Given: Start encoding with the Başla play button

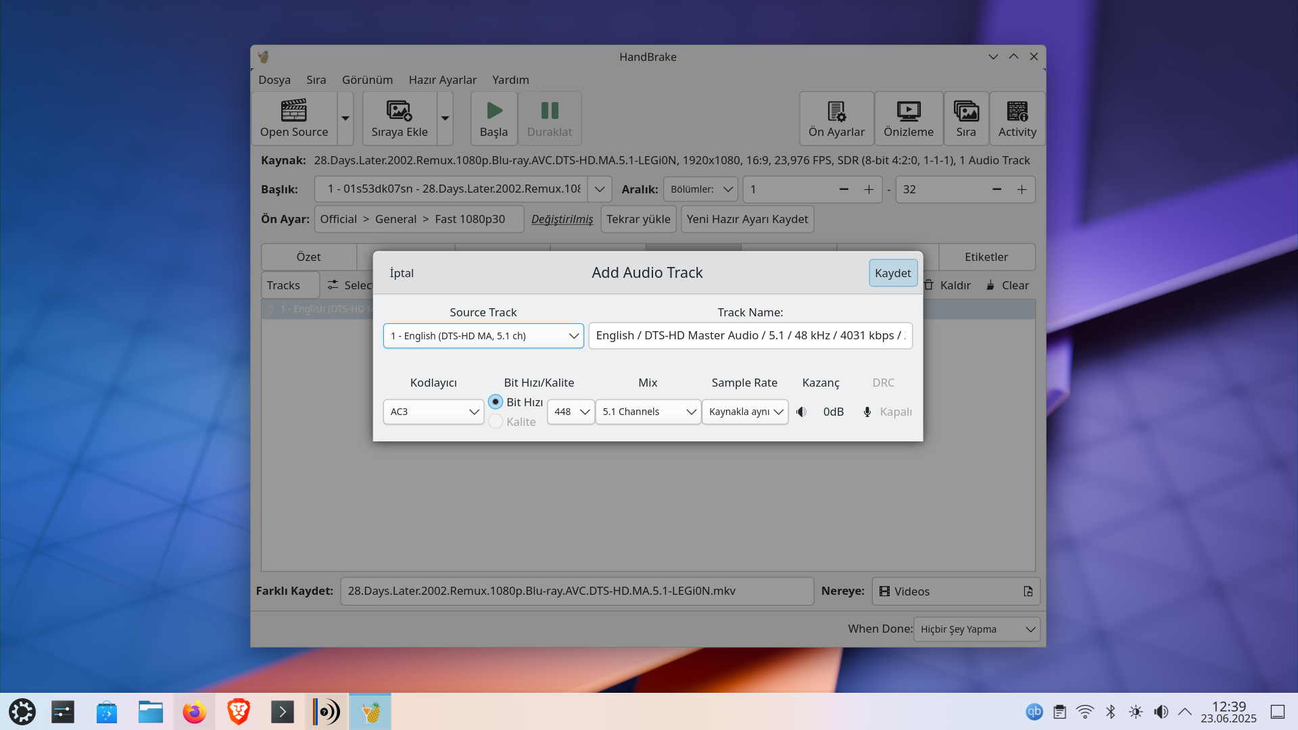Looking at the screenshot, I should click(494, 118).
